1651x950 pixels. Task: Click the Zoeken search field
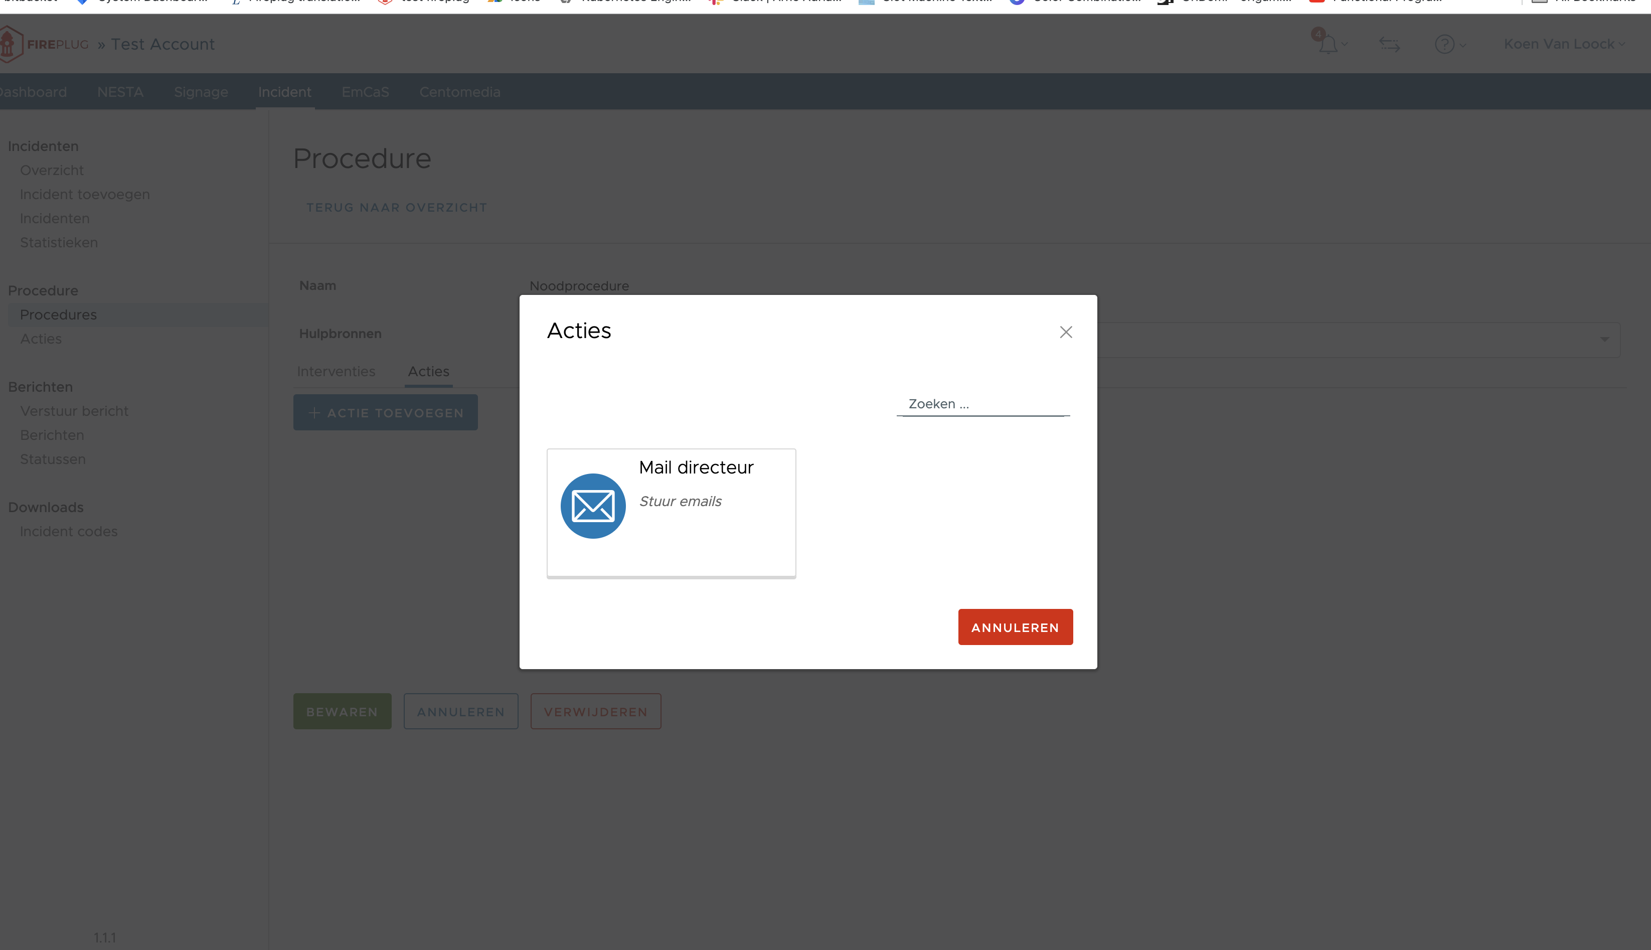tap(982, 404)
